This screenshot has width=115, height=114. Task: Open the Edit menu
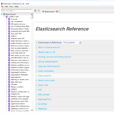click(6, 7)
